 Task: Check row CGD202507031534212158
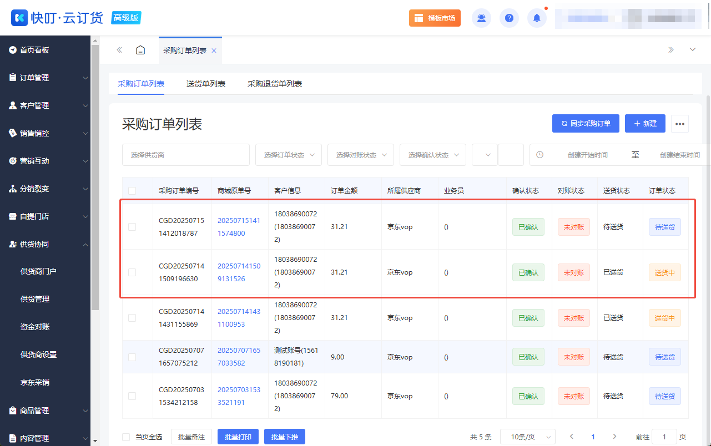(x=132, y=396)
